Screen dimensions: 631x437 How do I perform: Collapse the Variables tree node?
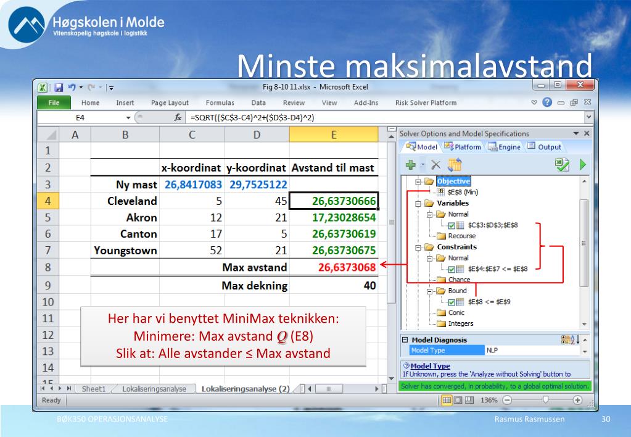pyautogui.click(x=418, y=204)
